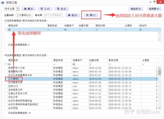Click the app logo icon in title bar

[3, 3]
